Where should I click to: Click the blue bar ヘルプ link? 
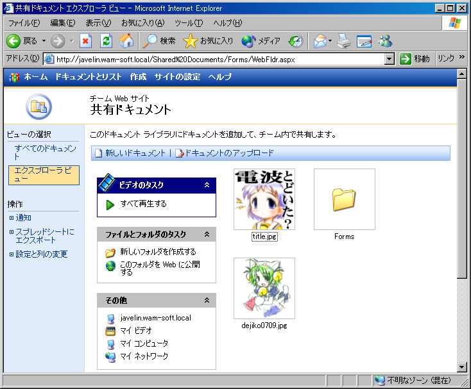pos(220,77)
